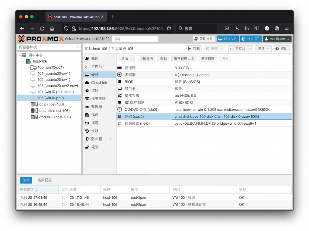The height and width of the screenshot is (231, 309).
Task: Bookmark this page with the star icon
Action: 169,28
